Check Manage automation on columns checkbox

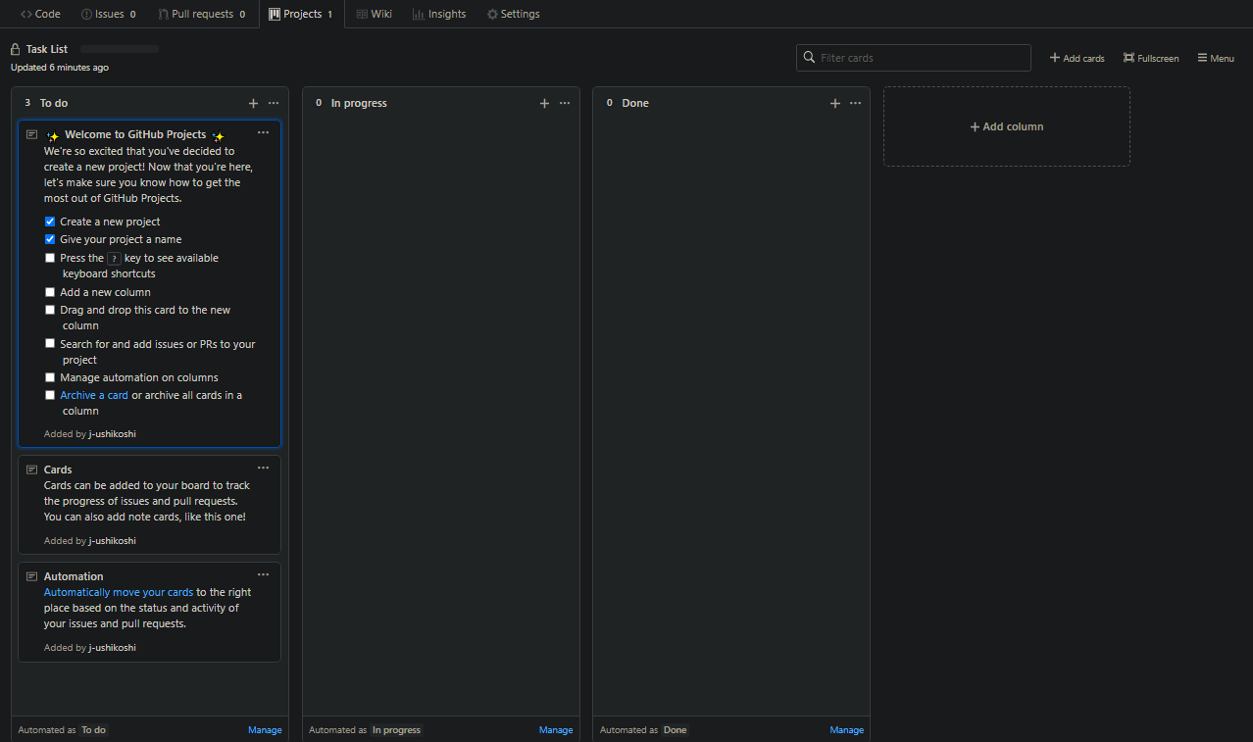(50, 377)
